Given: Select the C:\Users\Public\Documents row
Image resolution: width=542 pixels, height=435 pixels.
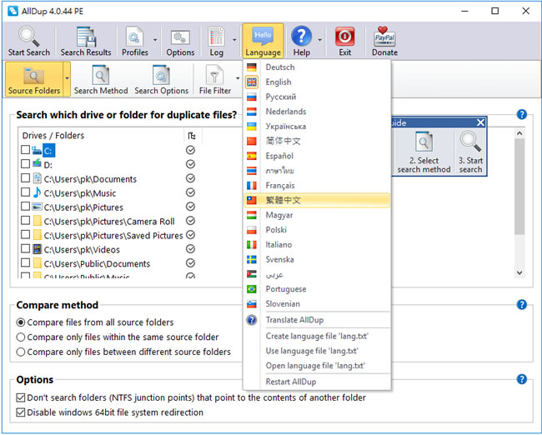Looking at the screenshot, I should tap(97, 263).
